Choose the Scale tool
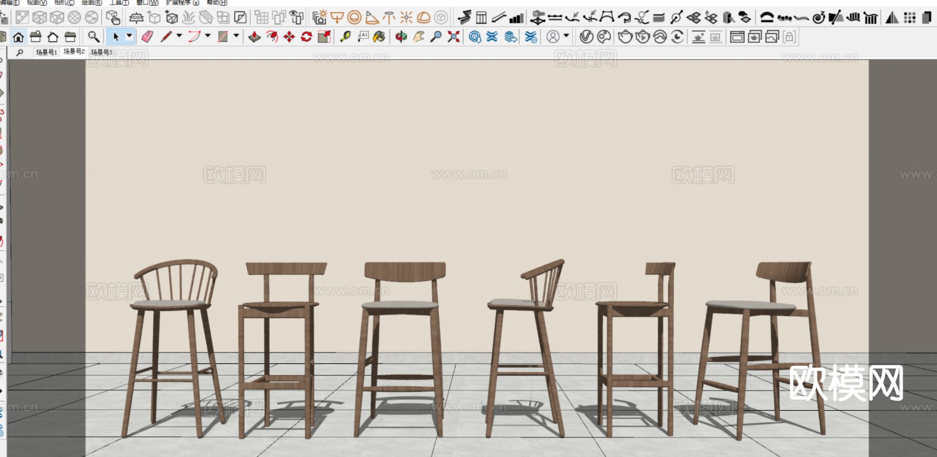The image size is (937, 457). coord(324,37)
